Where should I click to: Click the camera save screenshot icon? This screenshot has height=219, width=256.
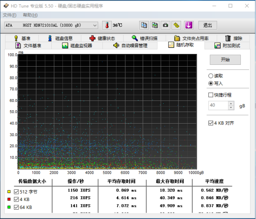click(x=165, y=25)
